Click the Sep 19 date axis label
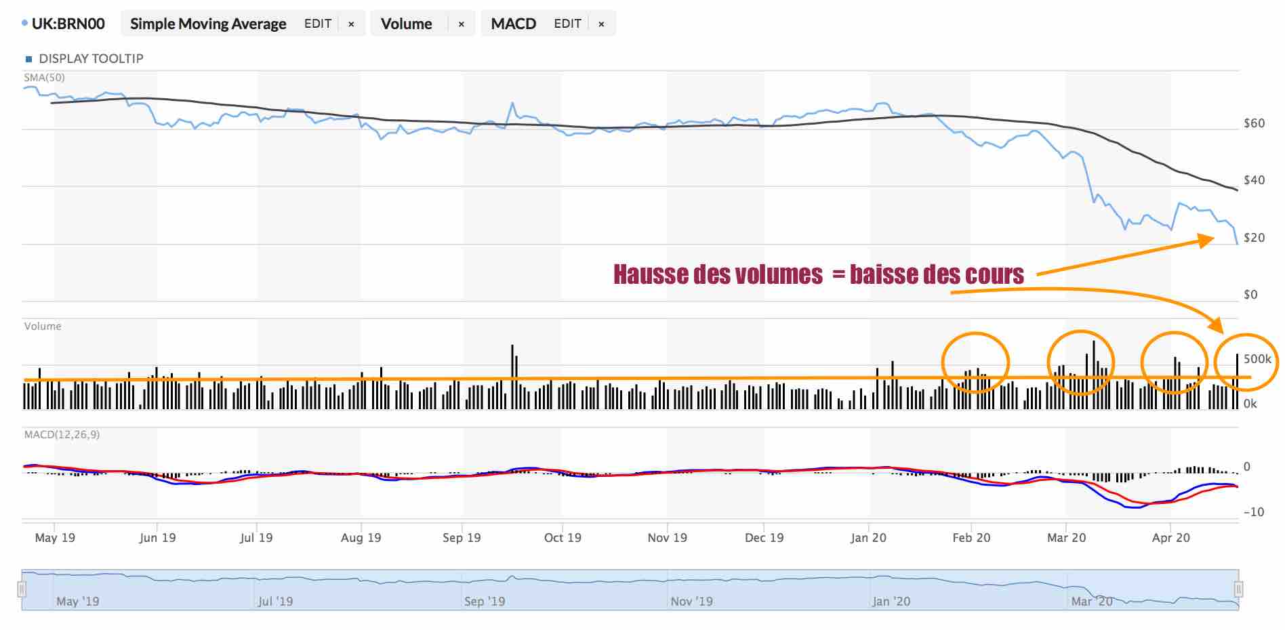Viewport: 1285px width, 630px height. pos(462,538)
